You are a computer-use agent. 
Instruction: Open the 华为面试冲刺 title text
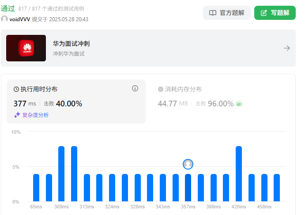[x=72, y=44]
